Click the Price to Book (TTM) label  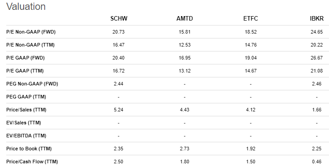pos(29,149)
